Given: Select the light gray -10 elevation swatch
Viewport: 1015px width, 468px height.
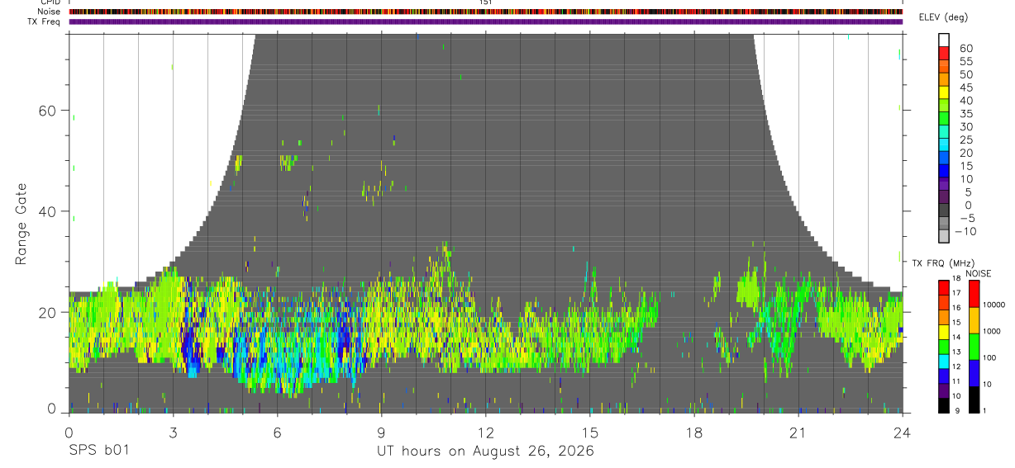Looking at the screenshot, I should click(944, 236).
